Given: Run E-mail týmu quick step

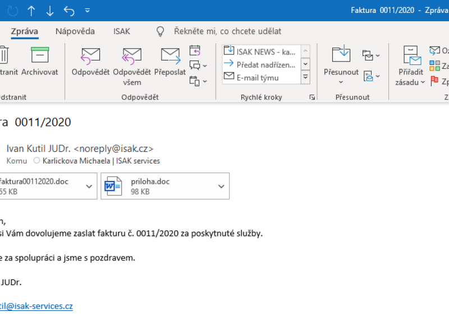Looking at the screenshot, I should (261, 77).
